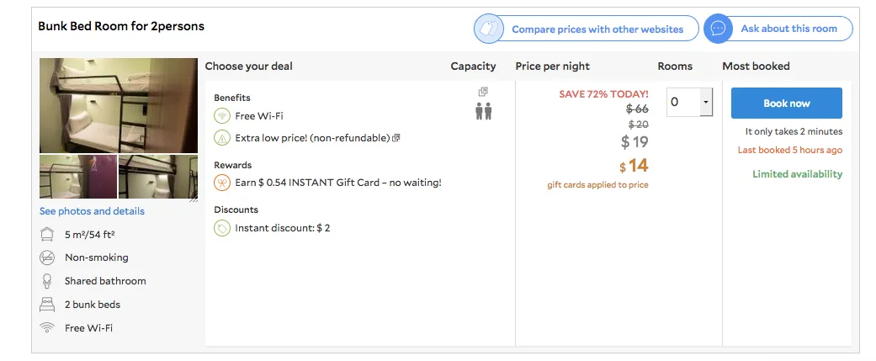The width and height of the screenshot is (876, 361).
Task: Click the bunk beds icon
Action: pyautogui.click(x=47, y=305)
